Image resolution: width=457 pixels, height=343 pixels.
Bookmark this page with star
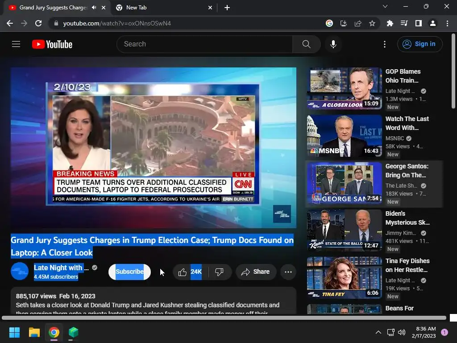(372, 23)
